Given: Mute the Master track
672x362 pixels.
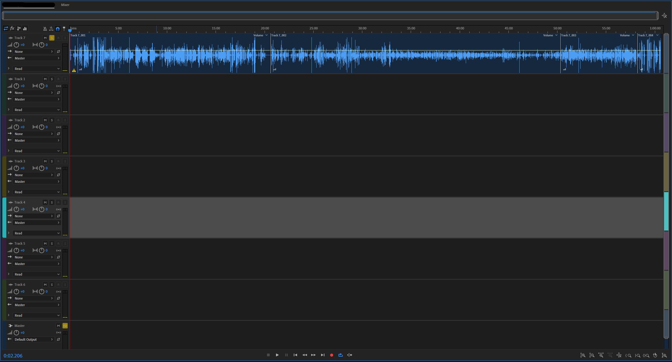Looking at the screenshot, I should 58,326.
